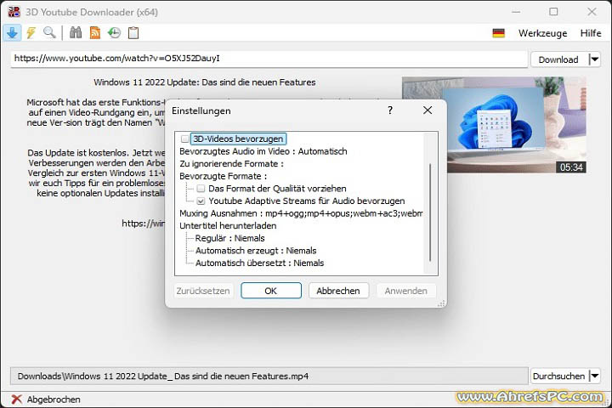Click the YouTube URL input field

269,59
